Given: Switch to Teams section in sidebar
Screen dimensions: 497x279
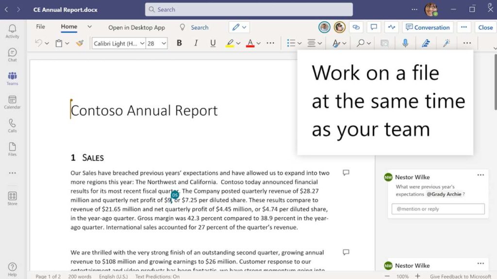Looking at the screenshot, I should click(x=12, y=78).
